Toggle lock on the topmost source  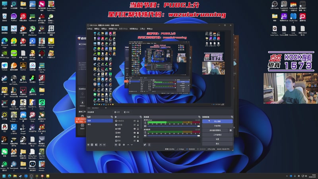pos(138,121)
